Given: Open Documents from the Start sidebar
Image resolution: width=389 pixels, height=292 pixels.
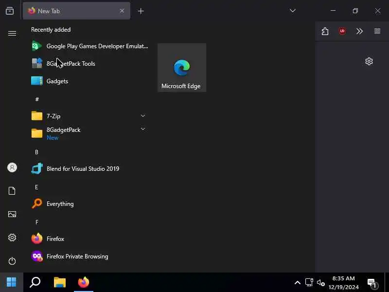Looking at the screenshot, I should coord(12,191).
